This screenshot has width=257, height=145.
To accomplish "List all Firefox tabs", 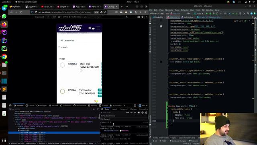I will coord(127,6).
